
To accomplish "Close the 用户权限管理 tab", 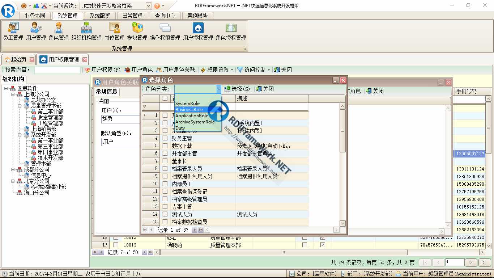I will [85, 59].
